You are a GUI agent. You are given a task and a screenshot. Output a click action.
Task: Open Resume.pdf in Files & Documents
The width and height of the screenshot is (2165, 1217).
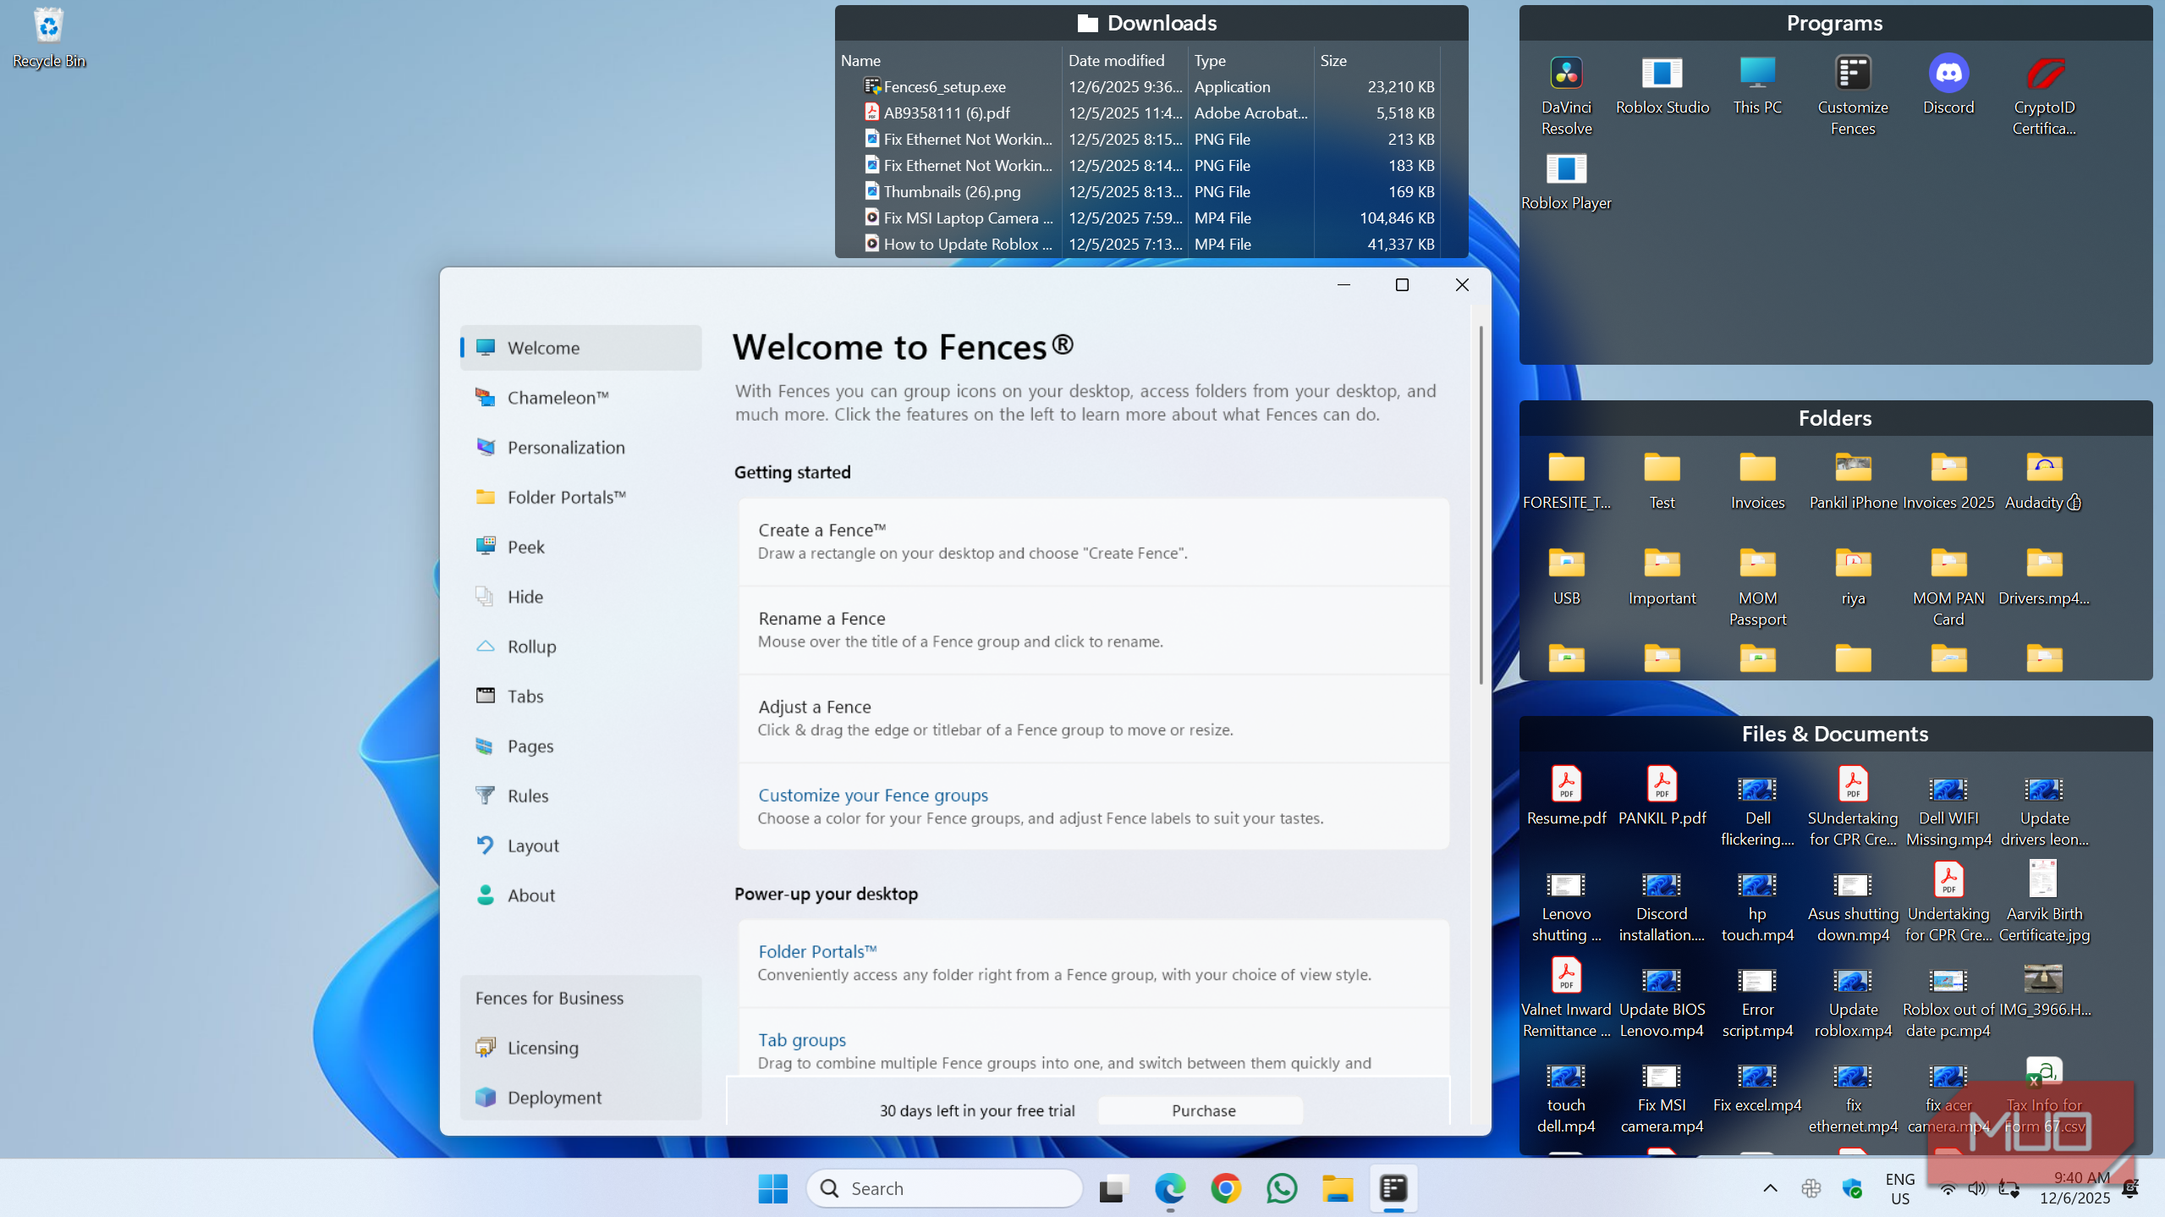(x=1566, y=785)
